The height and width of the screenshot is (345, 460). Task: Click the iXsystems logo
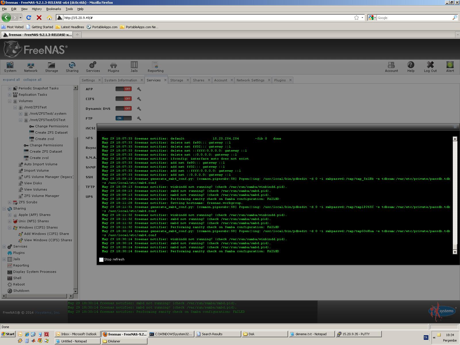[x=442, y=312]
